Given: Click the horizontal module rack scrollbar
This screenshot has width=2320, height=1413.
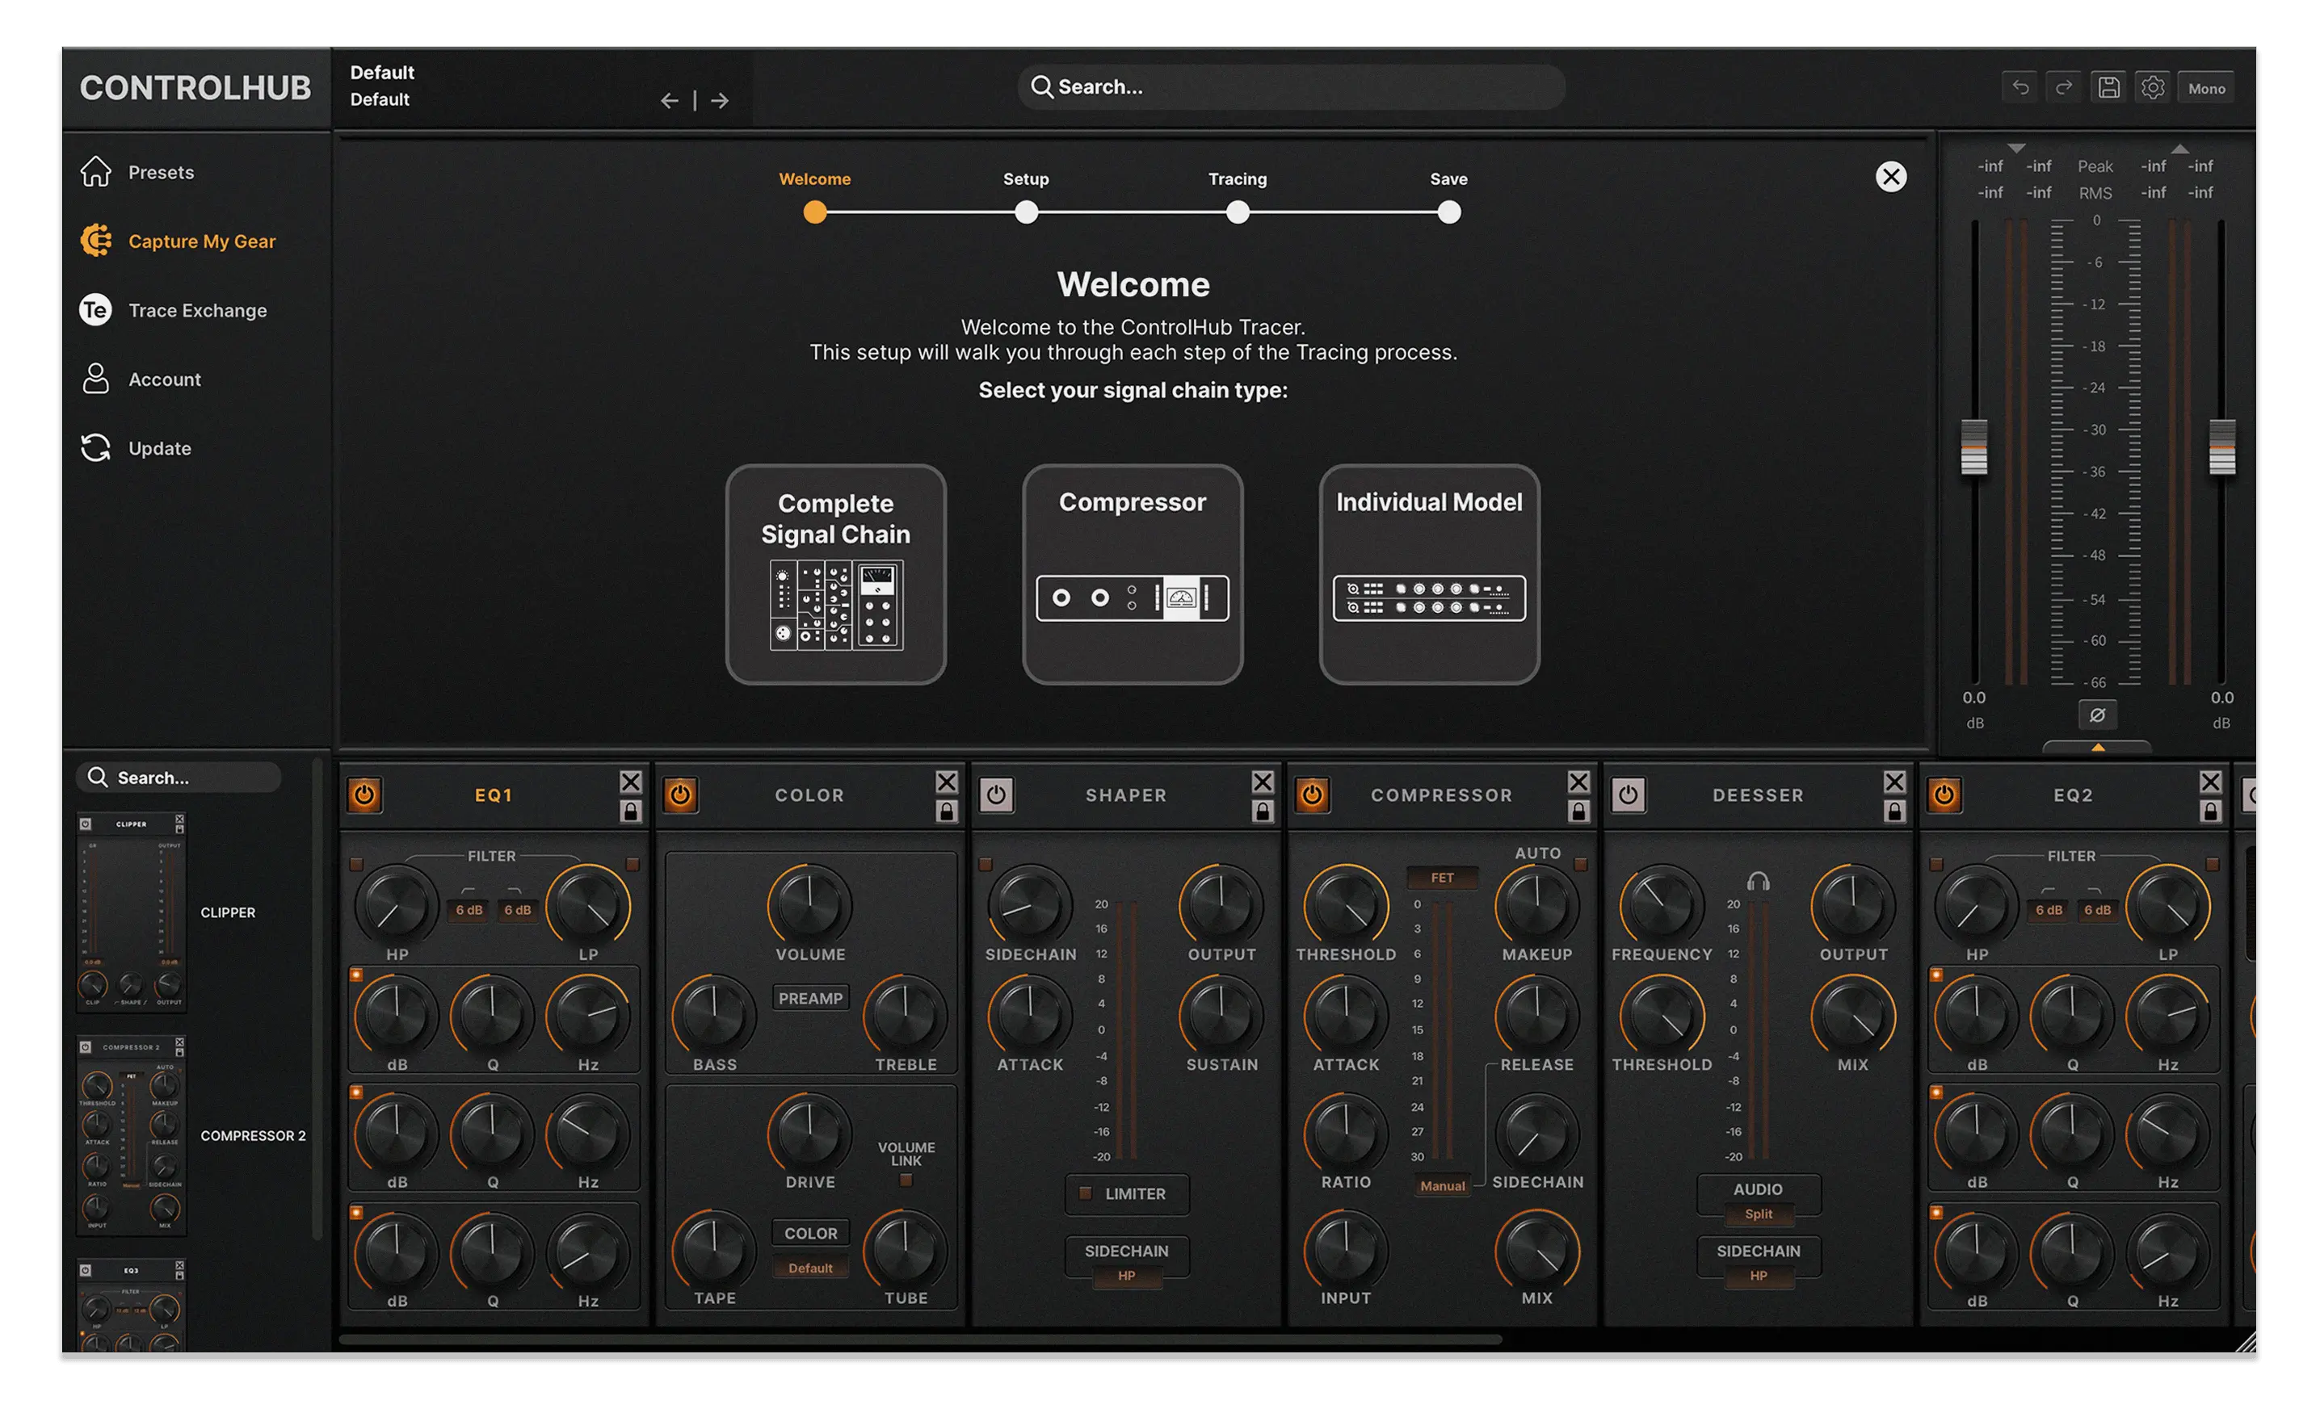Looking at the screenshot, I should [x=920, y=1339].
